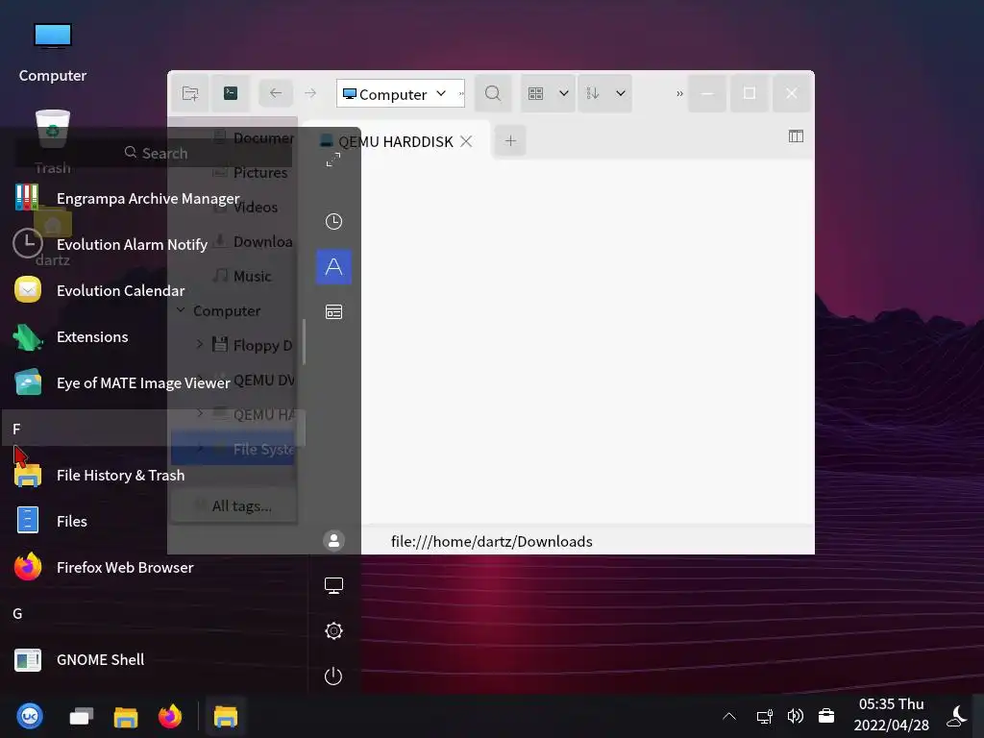Expand the File System tree node
The image size is (984, 738).
pyautogui.click(x=200, y=448)
